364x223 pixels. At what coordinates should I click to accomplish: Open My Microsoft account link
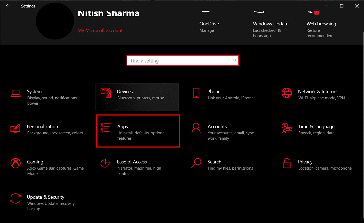click(x=100, y=30)
